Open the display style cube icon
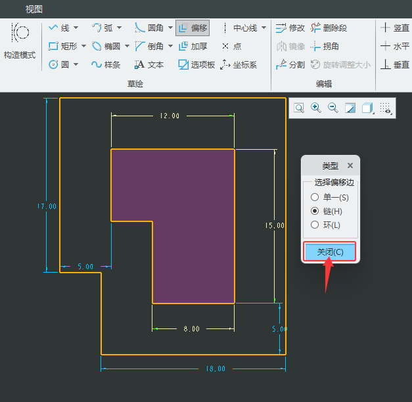Image resolution: width=412 pixels, height=402 pixels. coord(367,108)
